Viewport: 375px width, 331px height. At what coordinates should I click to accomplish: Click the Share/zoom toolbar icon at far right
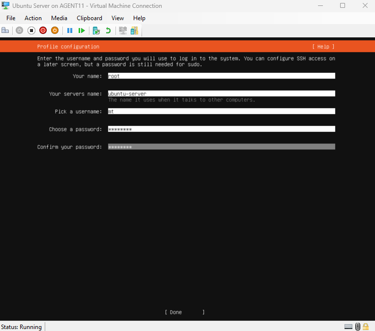pyautogui.click(x=134, y=30)
